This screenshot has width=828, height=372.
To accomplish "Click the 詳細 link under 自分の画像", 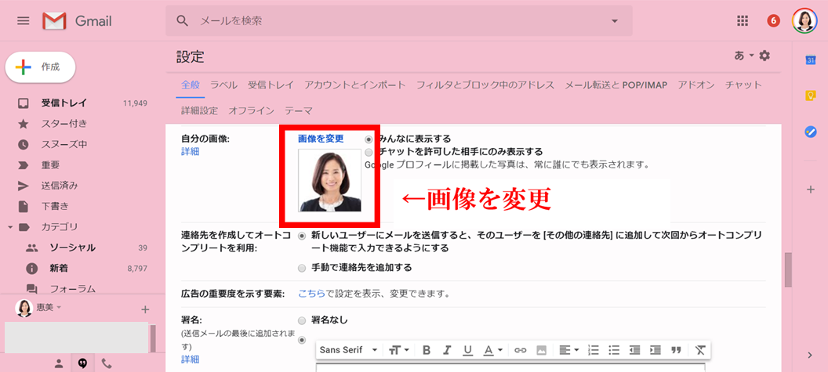I will tap(190, 152).
